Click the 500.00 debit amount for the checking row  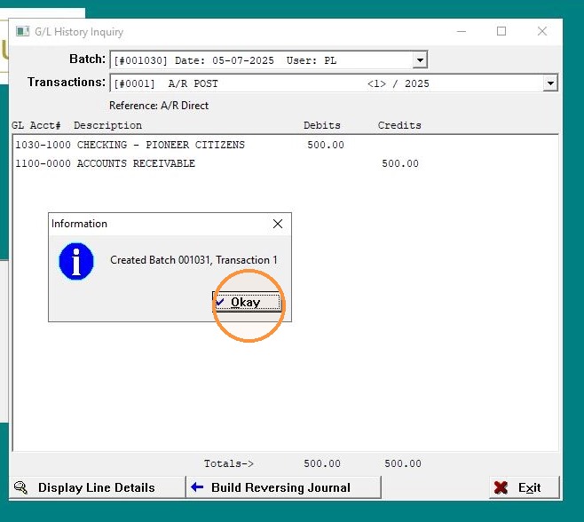coord(326,145)
